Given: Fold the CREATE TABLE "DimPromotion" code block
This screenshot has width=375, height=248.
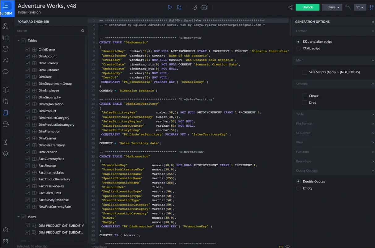Looking at the screenshot, I should pos(97,157).
